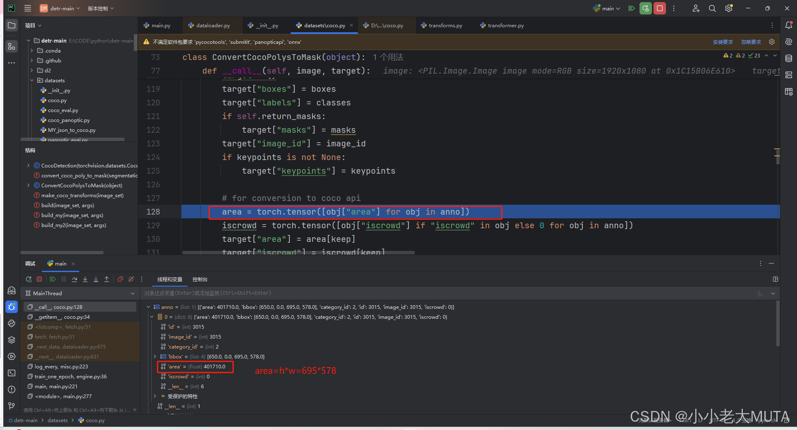
Task: Stop the debugger in debug toolbar
Action: [39, 279]
